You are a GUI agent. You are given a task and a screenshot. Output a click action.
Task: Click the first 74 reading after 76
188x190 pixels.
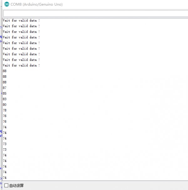(4, 127)
